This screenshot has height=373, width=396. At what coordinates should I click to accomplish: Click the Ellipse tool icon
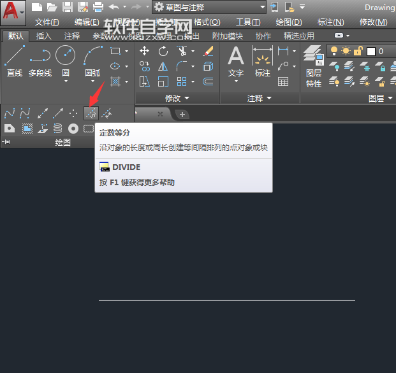click(x=115, y=66)
